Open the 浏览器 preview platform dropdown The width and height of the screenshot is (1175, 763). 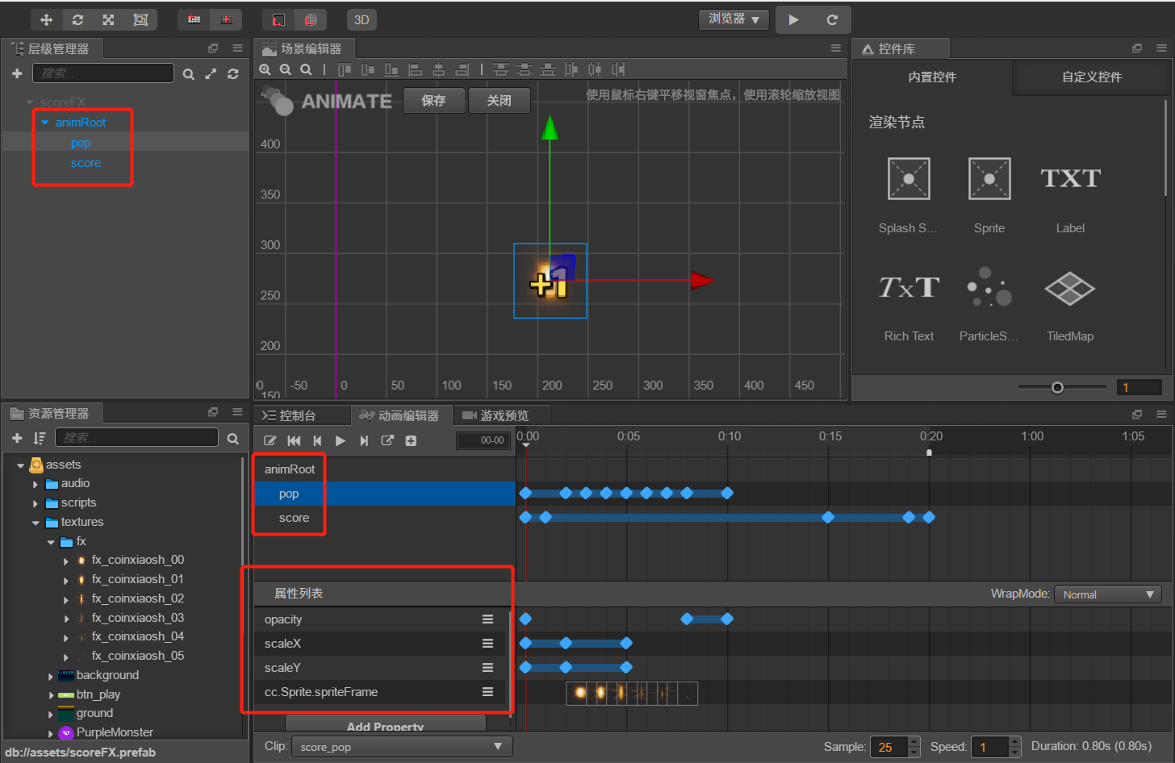click(x=734, y=19)
